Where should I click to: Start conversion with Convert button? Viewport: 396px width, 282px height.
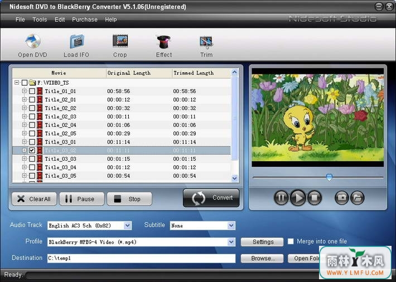(x=211, y=198)
